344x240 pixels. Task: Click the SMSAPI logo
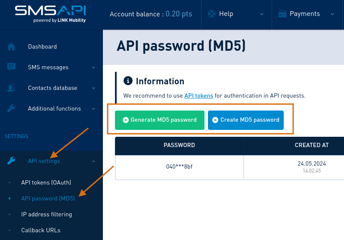50,13
